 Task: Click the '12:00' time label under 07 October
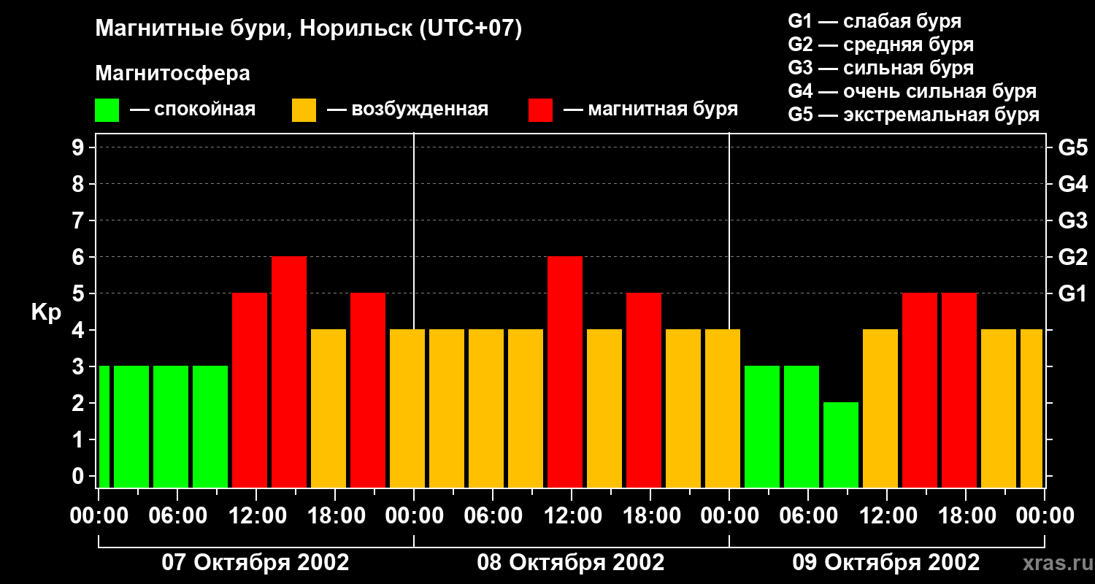[256, 515]
